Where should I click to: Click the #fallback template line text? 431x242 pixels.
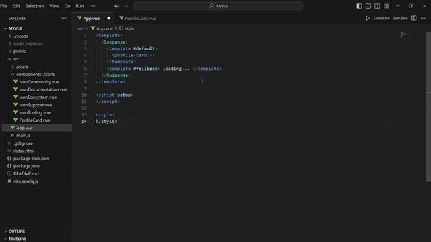point(164,69)
